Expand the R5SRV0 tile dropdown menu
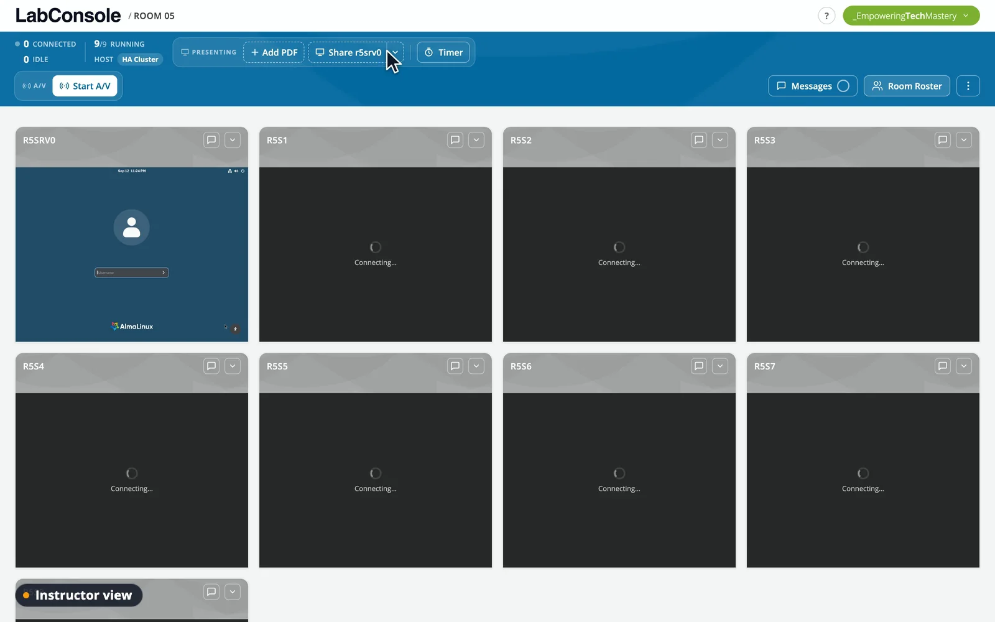This screenshot has width=995, height=622. click(x=233, y=140)
